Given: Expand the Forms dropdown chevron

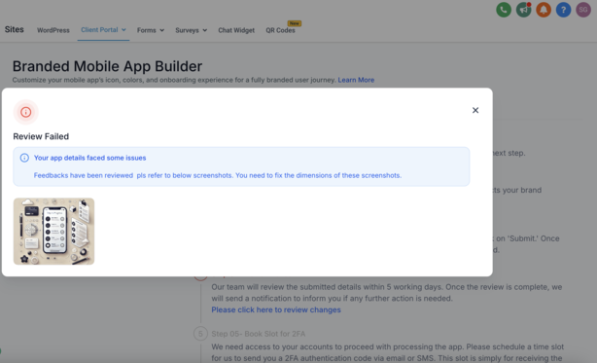Looking at the screenshot, I should tap(161, 30).
